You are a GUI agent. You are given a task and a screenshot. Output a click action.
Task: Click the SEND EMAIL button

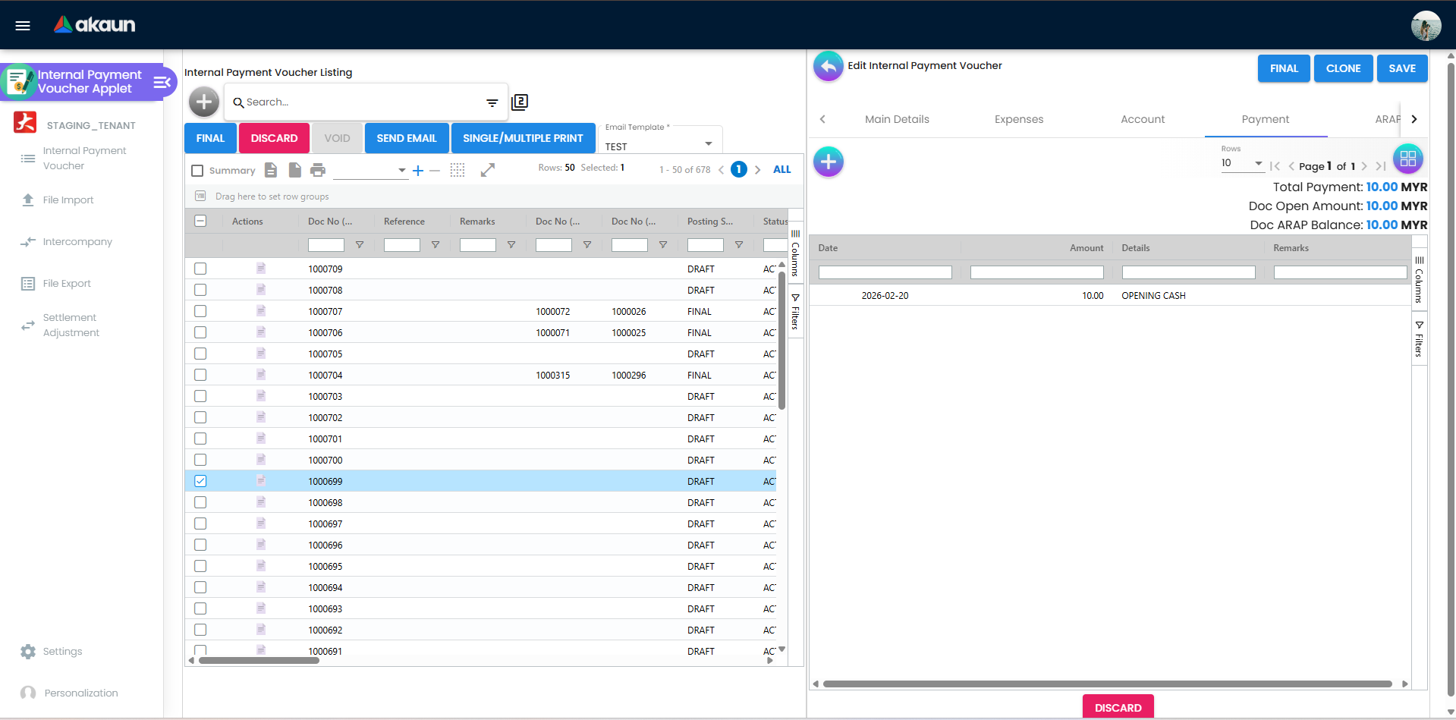coord(406,137)
